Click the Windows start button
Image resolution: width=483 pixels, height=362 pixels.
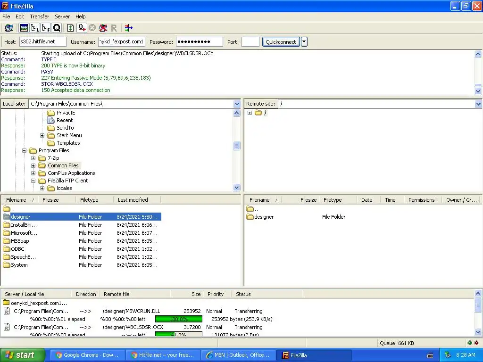[x=22, y=355]
